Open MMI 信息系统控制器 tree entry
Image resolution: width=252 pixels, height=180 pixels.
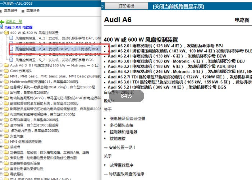(26, 142)
